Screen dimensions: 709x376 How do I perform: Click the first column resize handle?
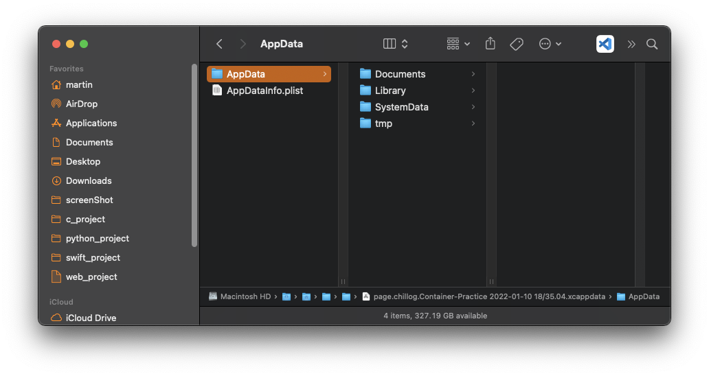344,282
